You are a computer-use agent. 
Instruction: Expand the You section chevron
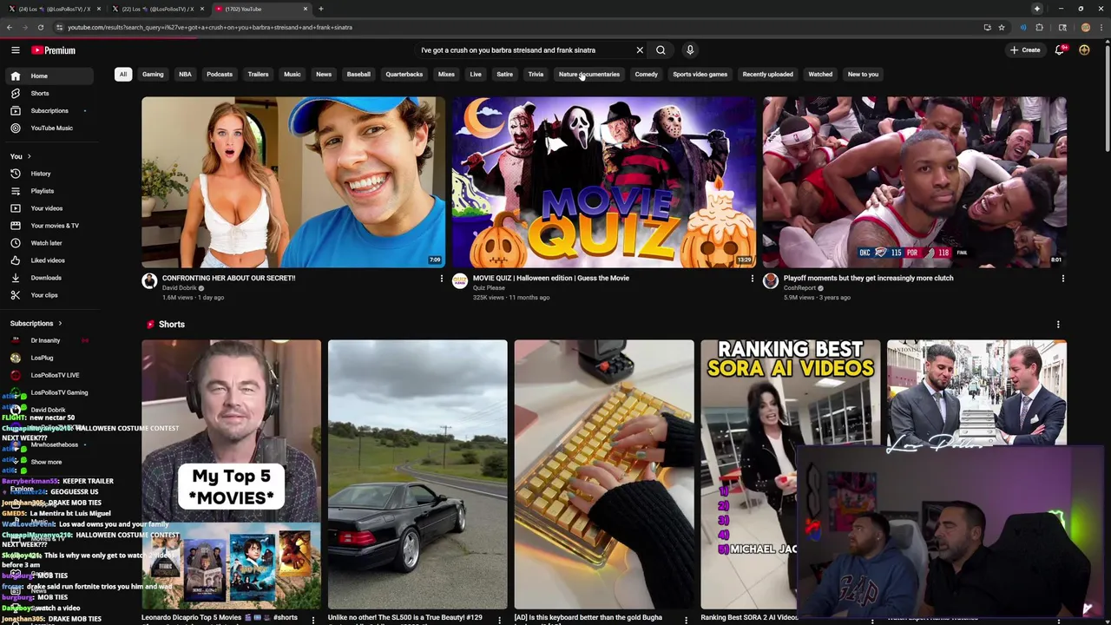[x=29, y=156]
